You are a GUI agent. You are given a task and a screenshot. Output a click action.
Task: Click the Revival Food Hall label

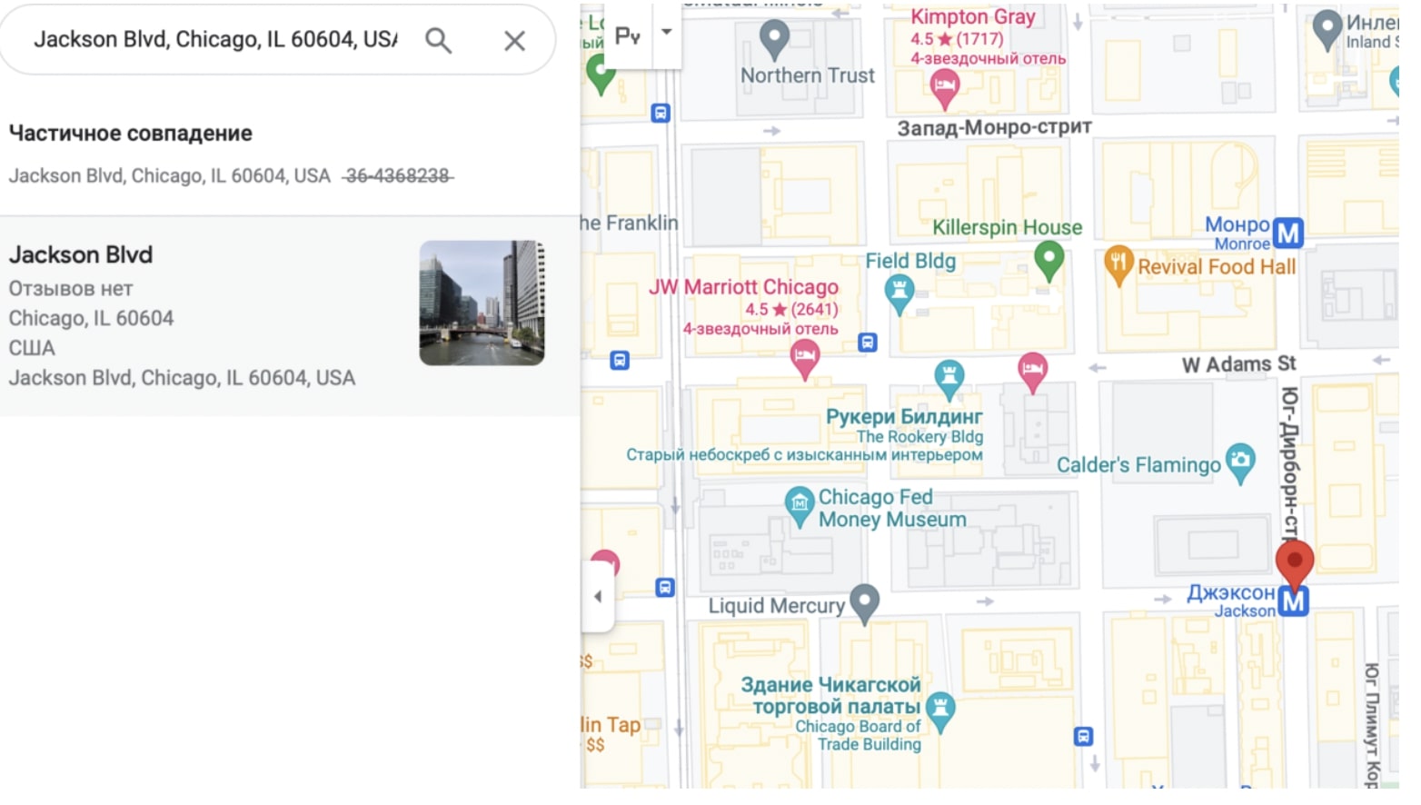(x=1217, y=267)
